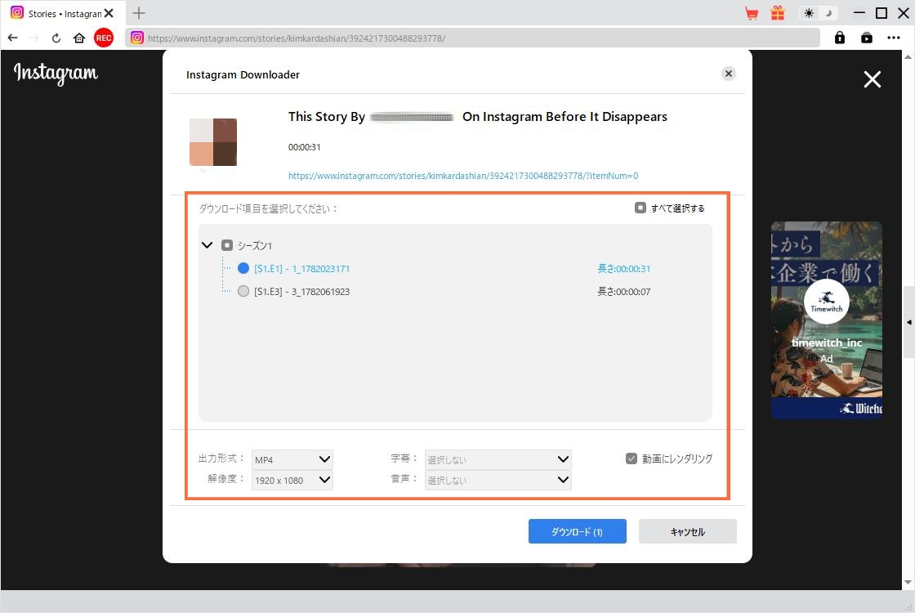Viewport: 915px width, 613px height.
Task: Close the Instagram Downloader dialog
Action: 728,74
